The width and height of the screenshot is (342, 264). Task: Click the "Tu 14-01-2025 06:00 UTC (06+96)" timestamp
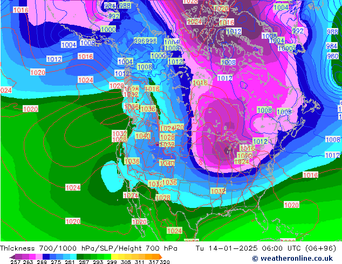[265, 248]
